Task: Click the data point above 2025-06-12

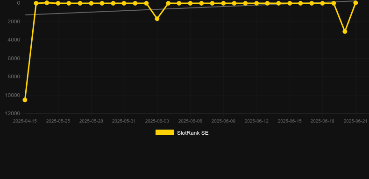Action: coord(256,3)
